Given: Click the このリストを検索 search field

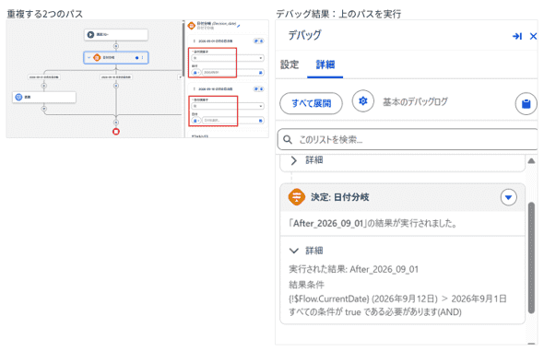Looking at the screenshot, I should point(408,140).
